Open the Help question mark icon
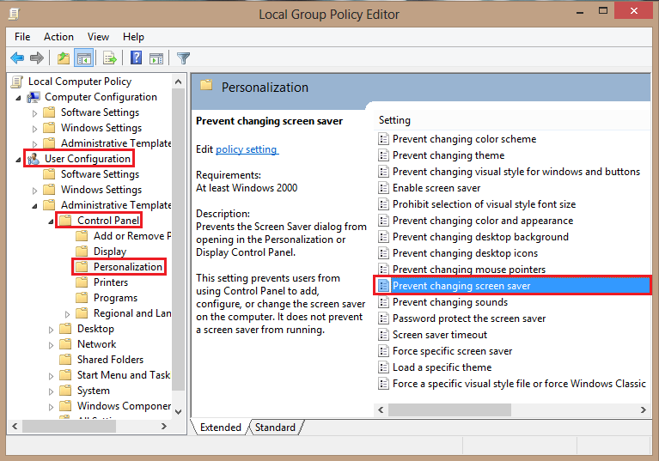Screen dimensions: 659x461 (x=136, y=58)
